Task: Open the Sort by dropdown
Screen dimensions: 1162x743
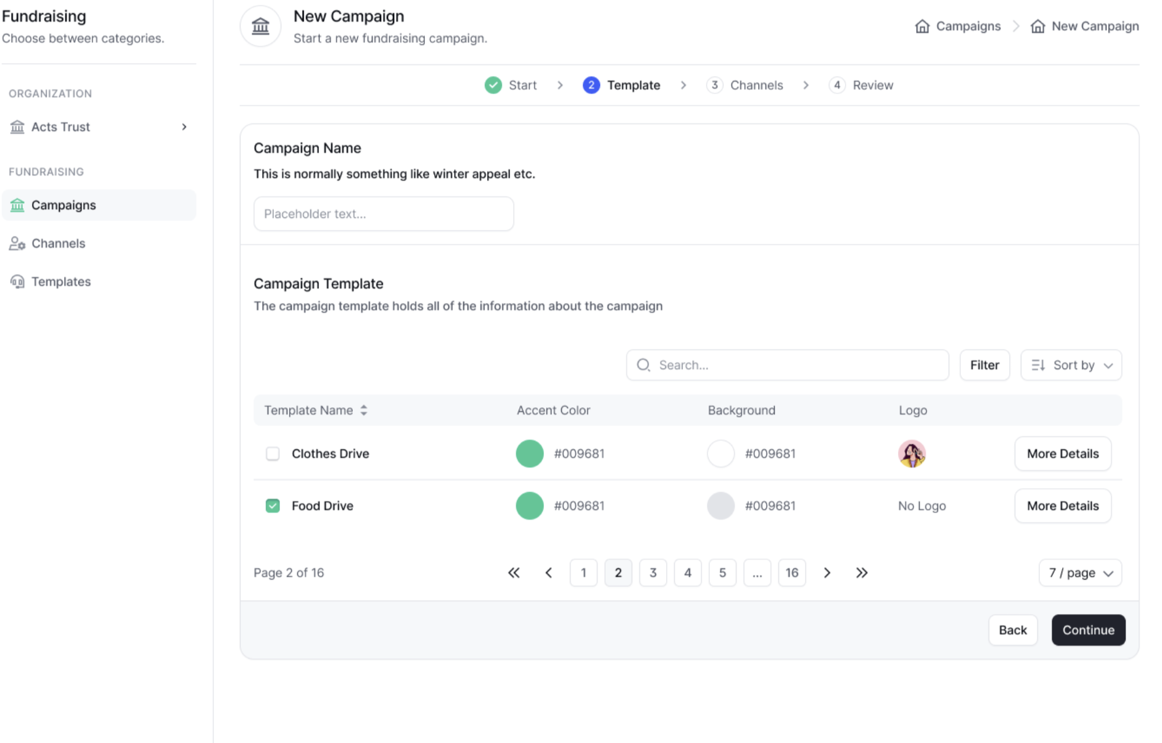Action: 1071,365
